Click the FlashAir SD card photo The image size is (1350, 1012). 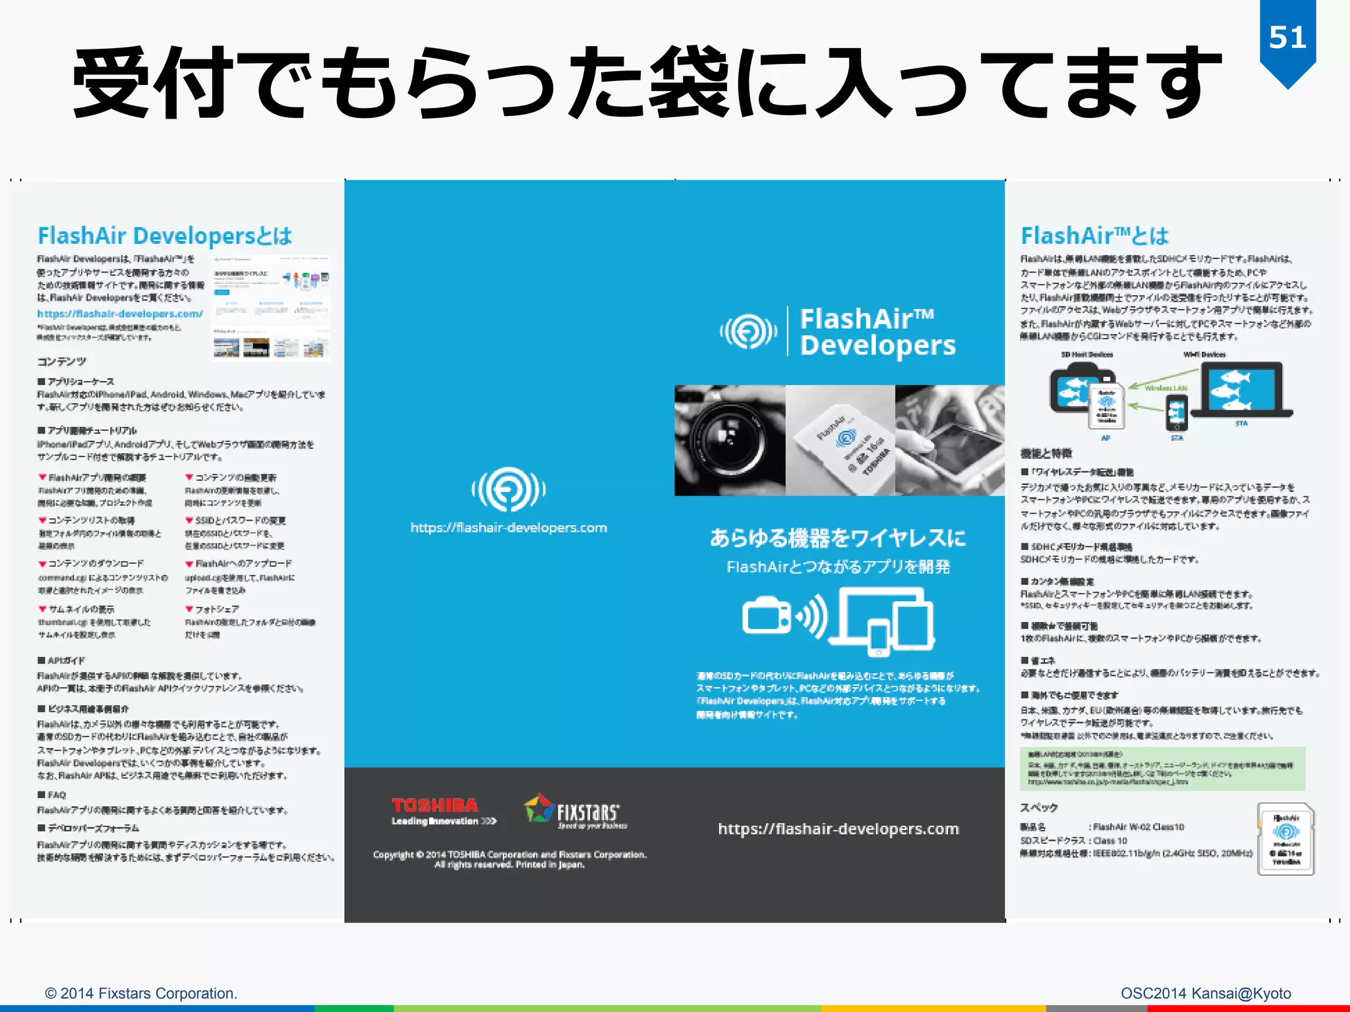840,440
